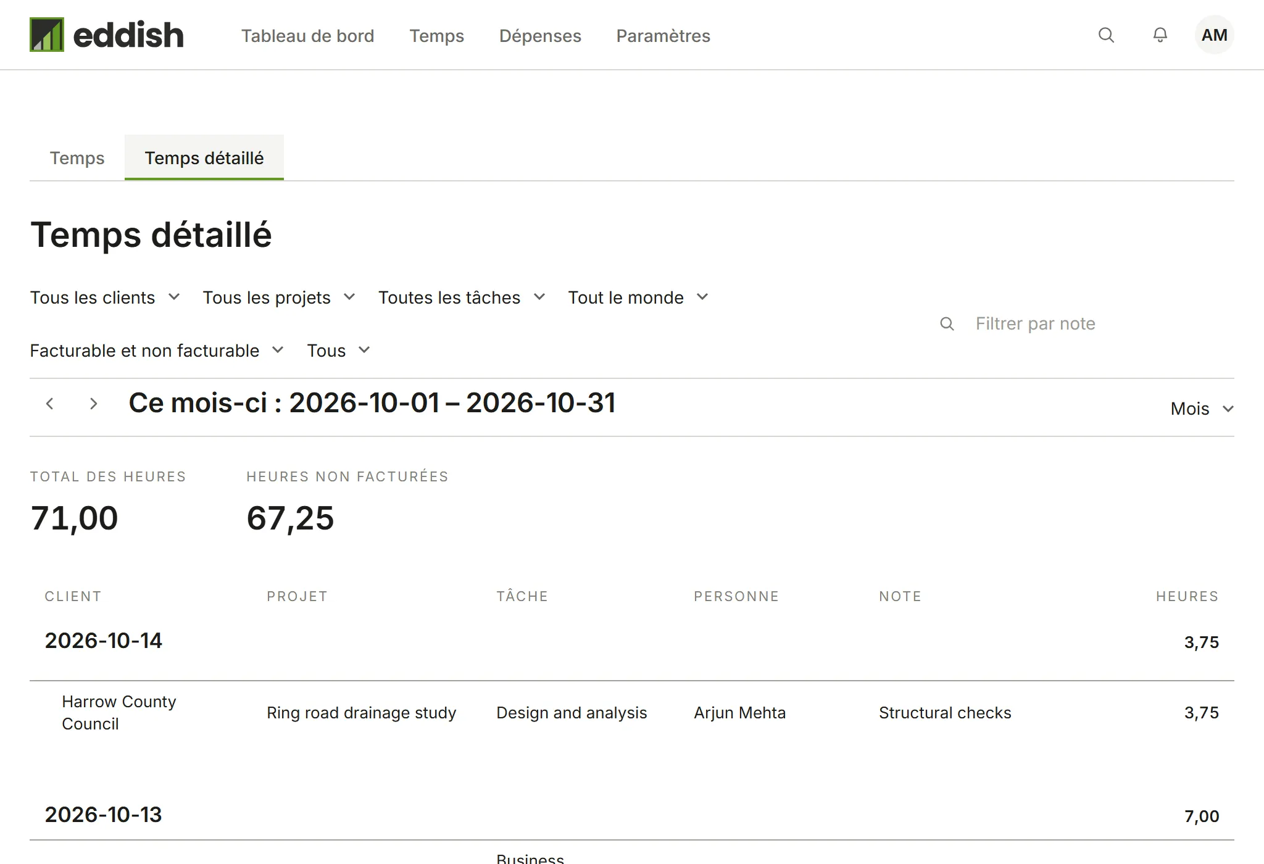Select the Temps détaillé tab

click(204, 158)
